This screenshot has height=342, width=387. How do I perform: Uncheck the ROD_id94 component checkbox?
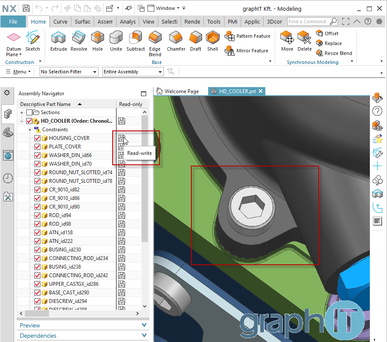(37, 215)
